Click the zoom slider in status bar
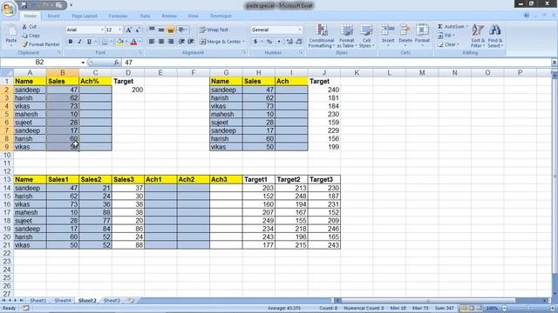Viewport: 558px width, 313px height. (528, 308)
